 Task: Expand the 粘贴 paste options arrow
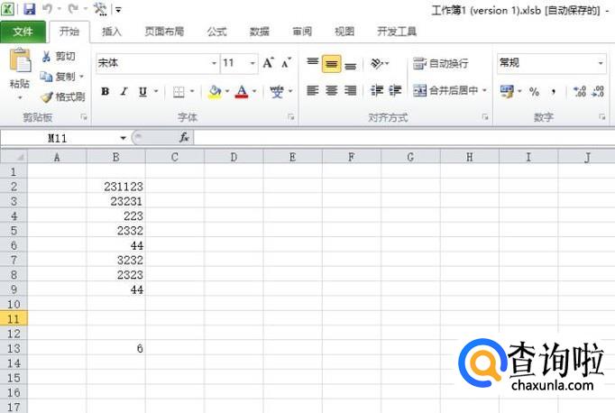click(x=20, y=97)
